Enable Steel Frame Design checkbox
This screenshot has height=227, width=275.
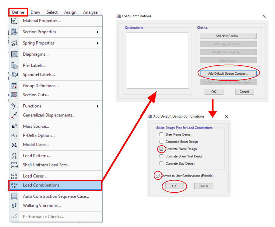[161, 134]
